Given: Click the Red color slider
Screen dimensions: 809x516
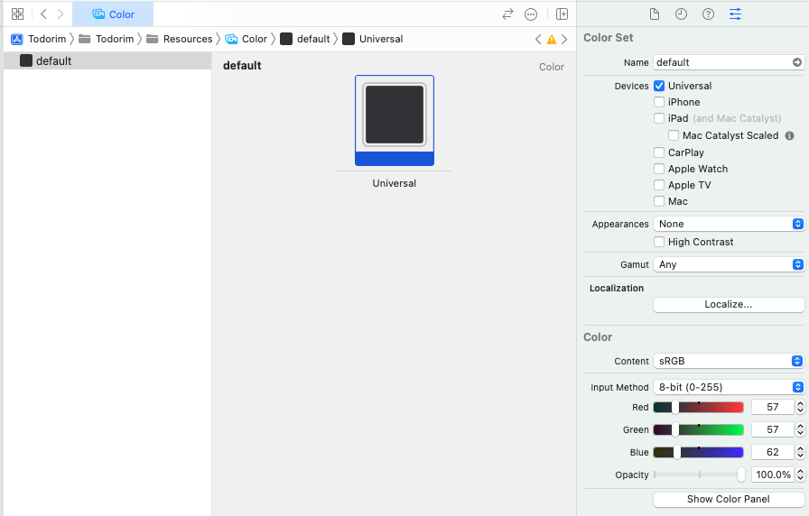Looking at the screenshot, I should [698, 407].
